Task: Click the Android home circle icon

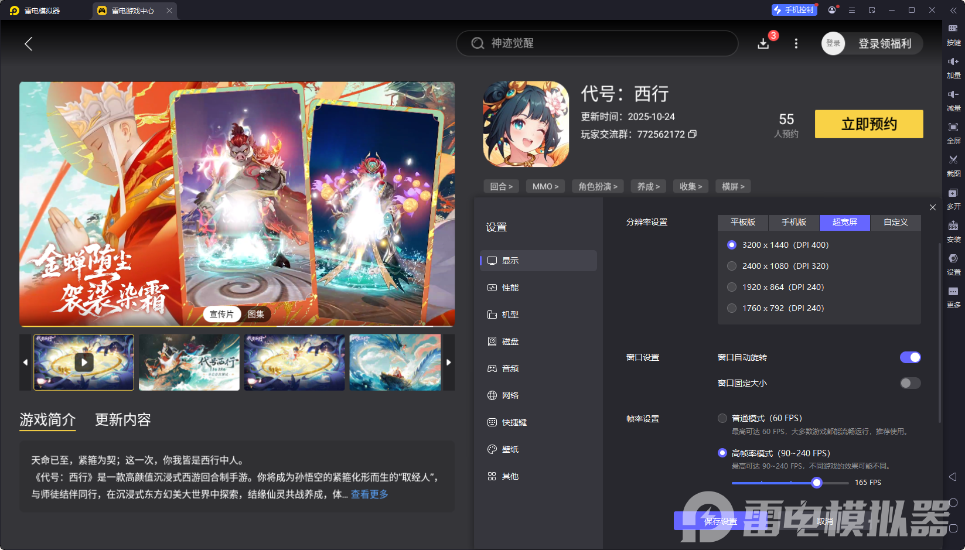Action: 953,503
